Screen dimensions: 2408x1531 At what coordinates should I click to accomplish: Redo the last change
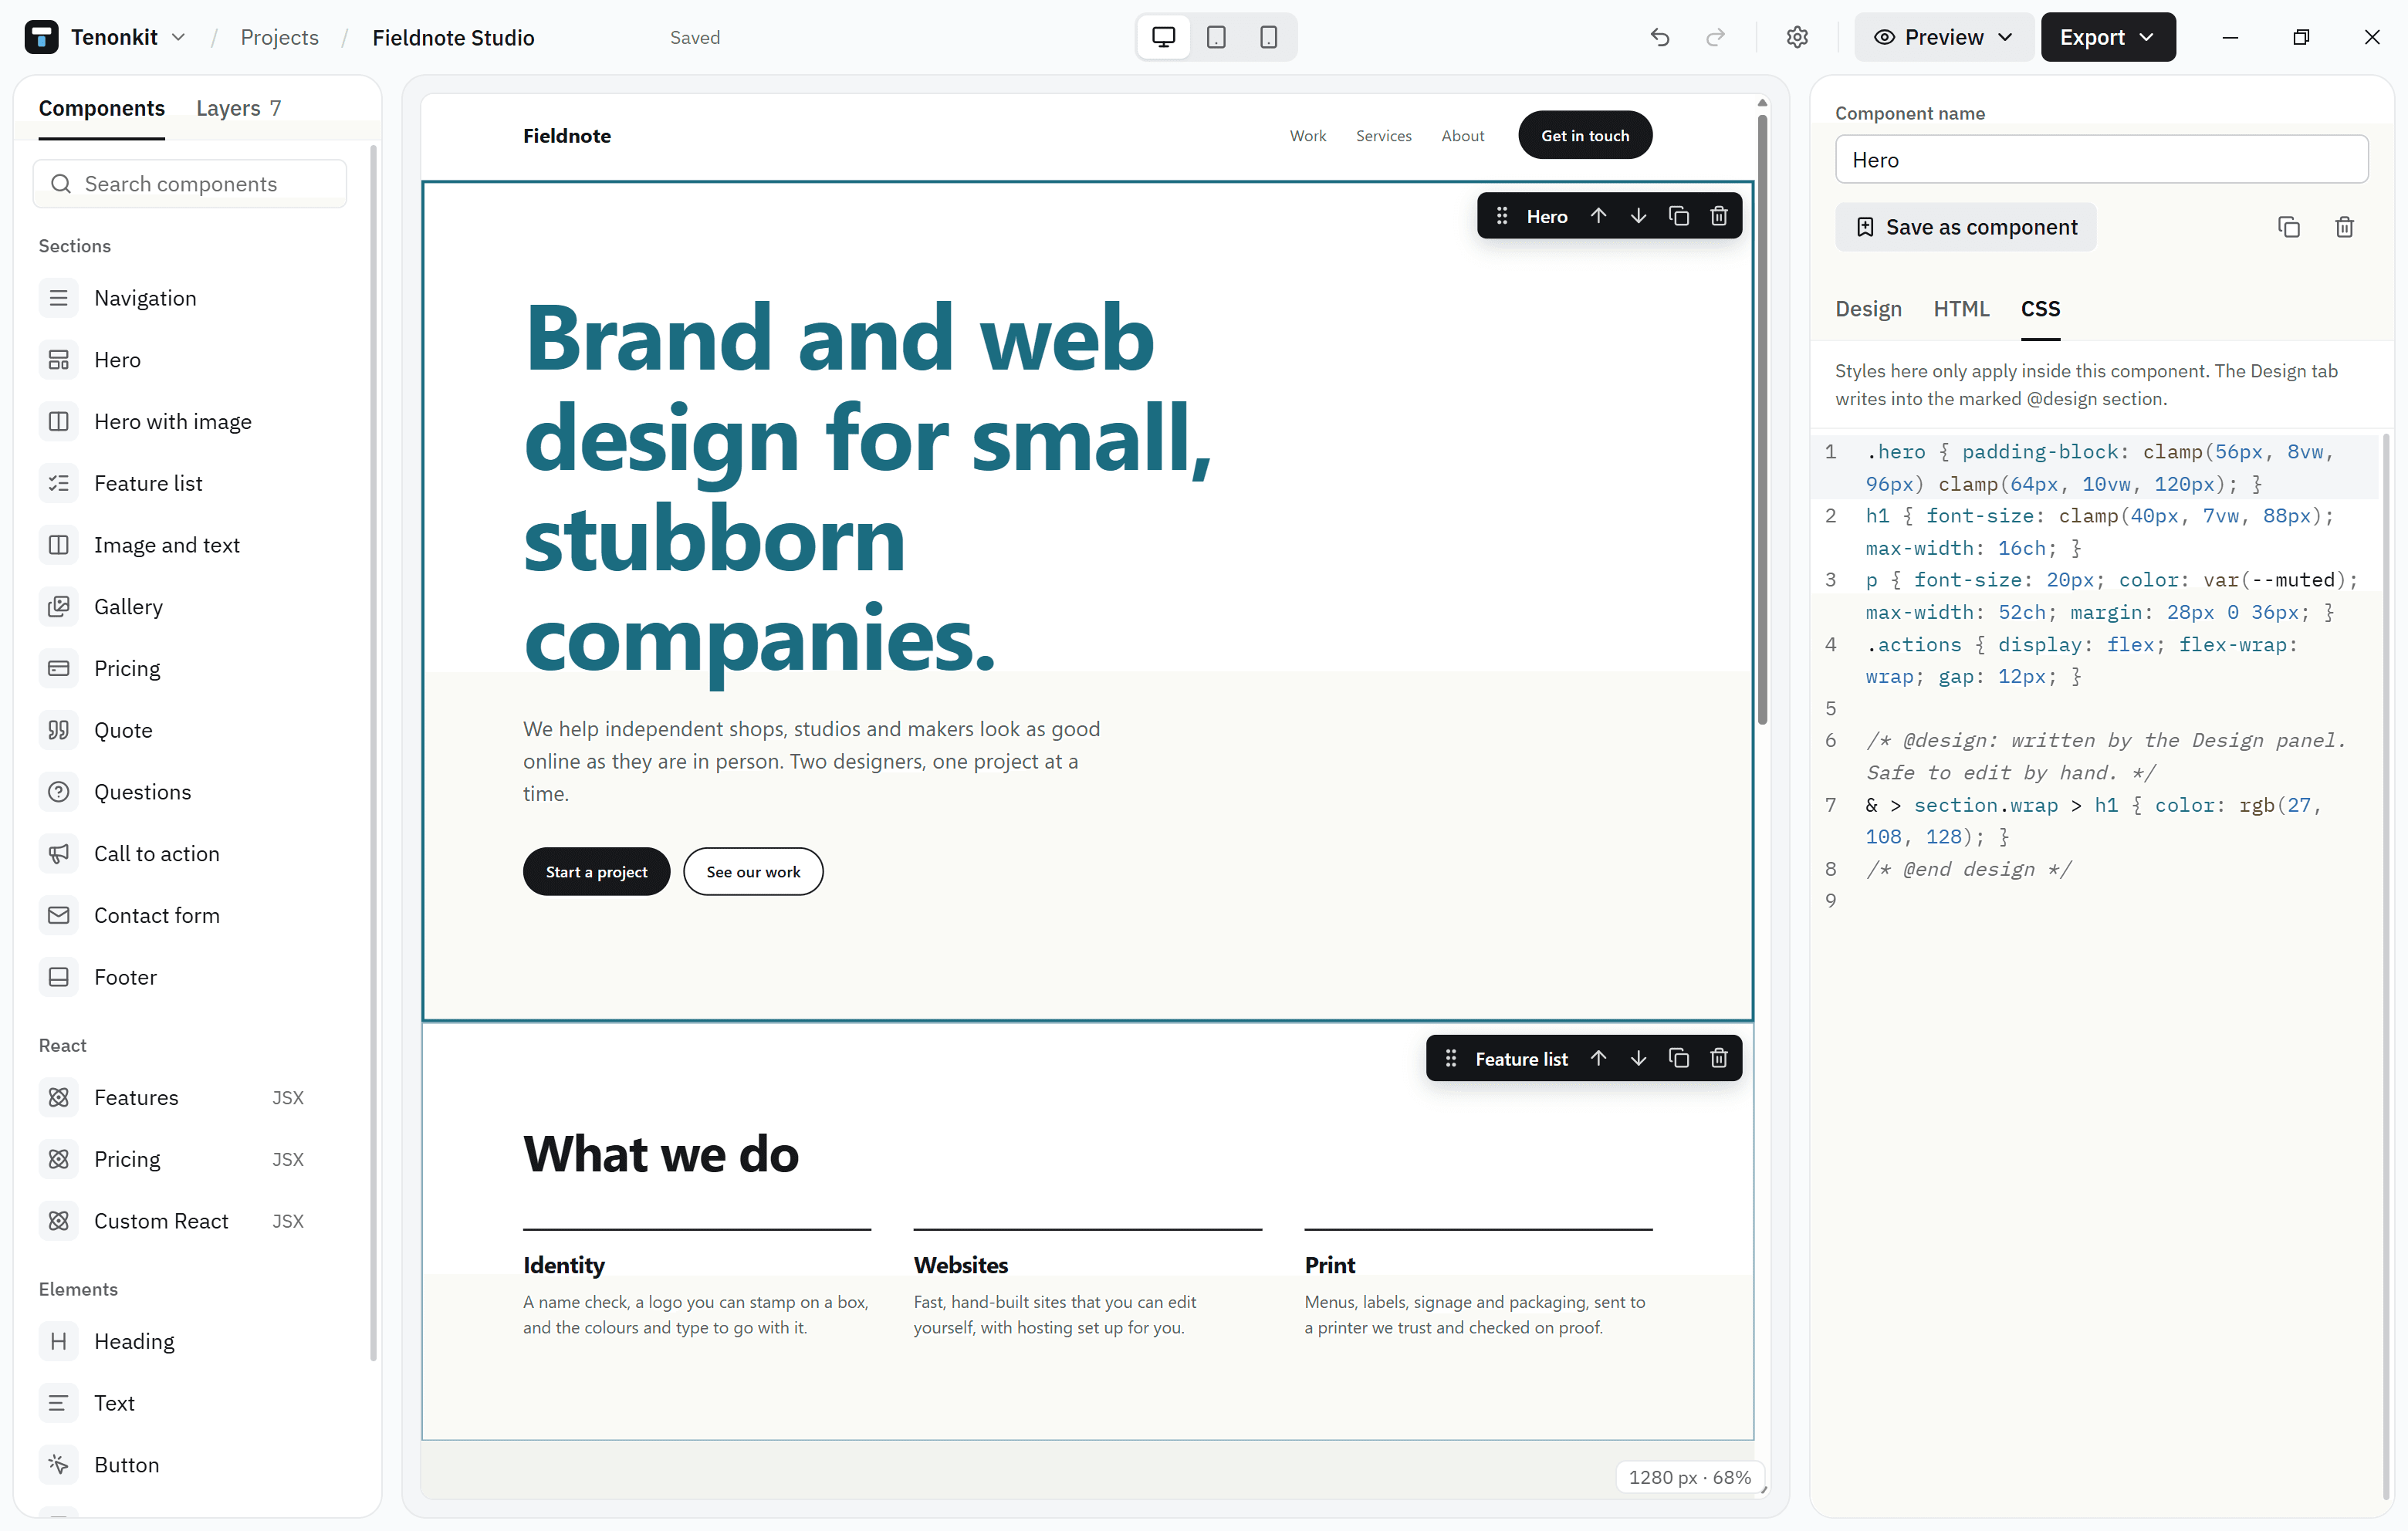(1715, 37)
